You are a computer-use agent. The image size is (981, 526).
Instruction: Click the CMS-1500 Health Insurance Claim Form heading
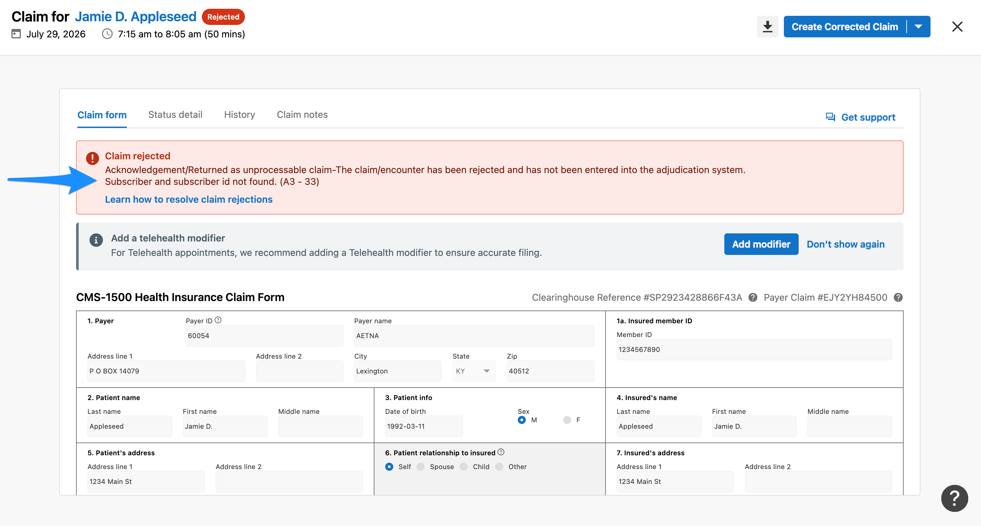click(x=180, y=297)
